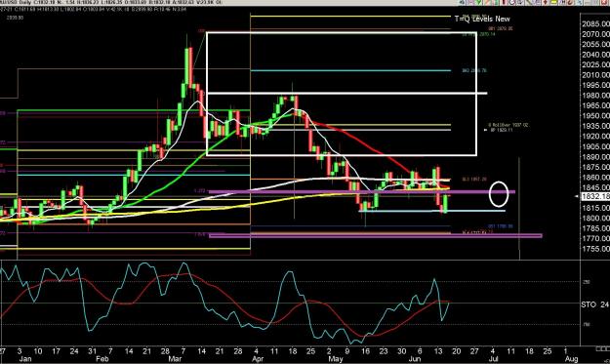Click the light blue support line near 1810
610x364 pixels.
[x=431, y=211]
